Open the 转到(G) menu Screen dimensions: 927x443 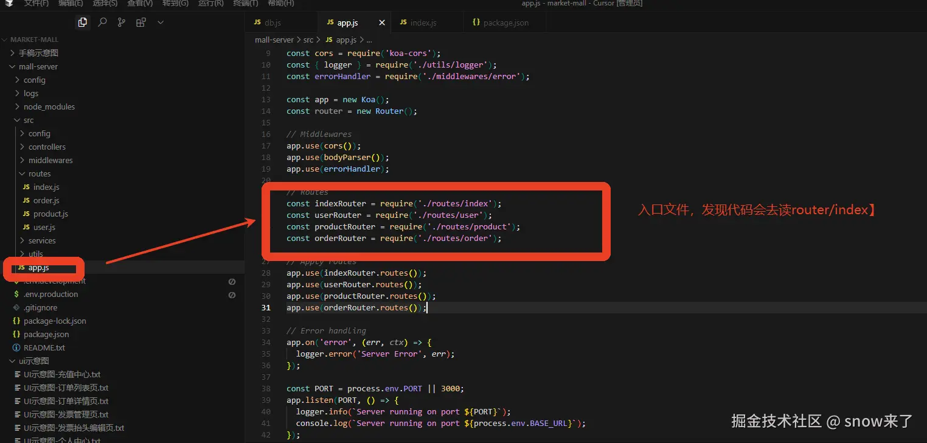175,3
